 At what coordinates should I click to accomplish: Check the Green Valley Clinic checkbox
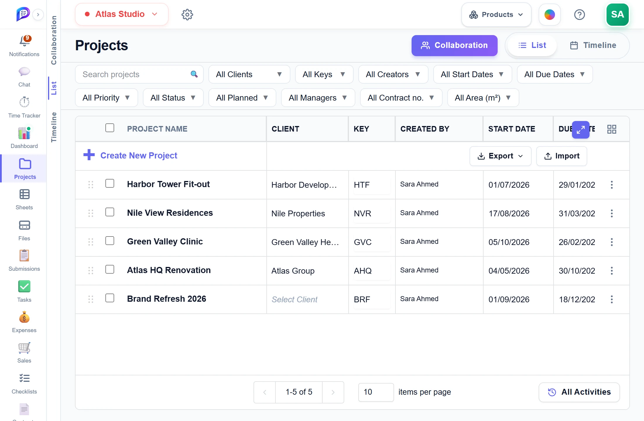[x=110, y=241]
